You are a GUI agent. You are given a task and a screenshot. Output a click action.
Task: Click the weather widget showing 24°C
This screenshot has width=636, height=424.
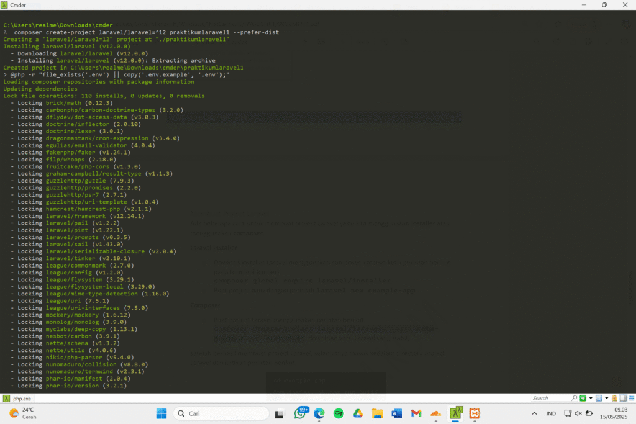coord(22,413)
